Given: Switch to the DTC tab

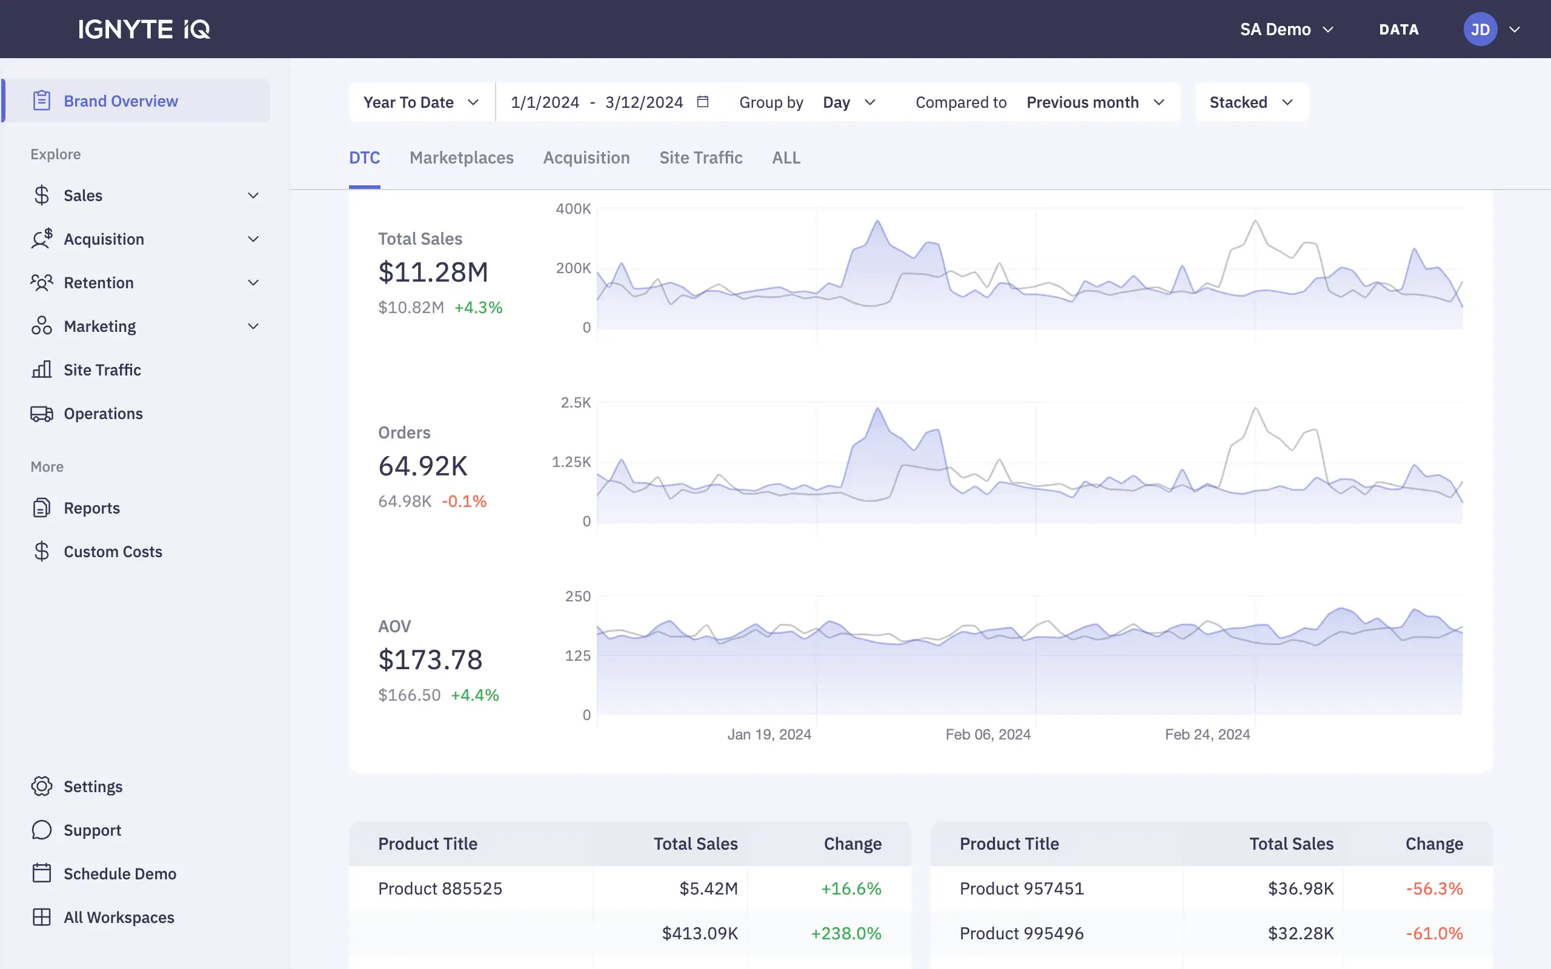Looking at the screenshot, I should coord(365,157).
